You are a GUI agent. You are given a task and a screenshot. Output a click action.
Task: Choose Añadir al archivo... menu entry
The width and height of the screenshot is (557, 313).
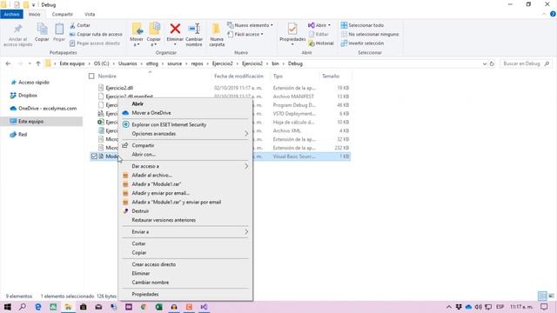(x=152, y=176)
